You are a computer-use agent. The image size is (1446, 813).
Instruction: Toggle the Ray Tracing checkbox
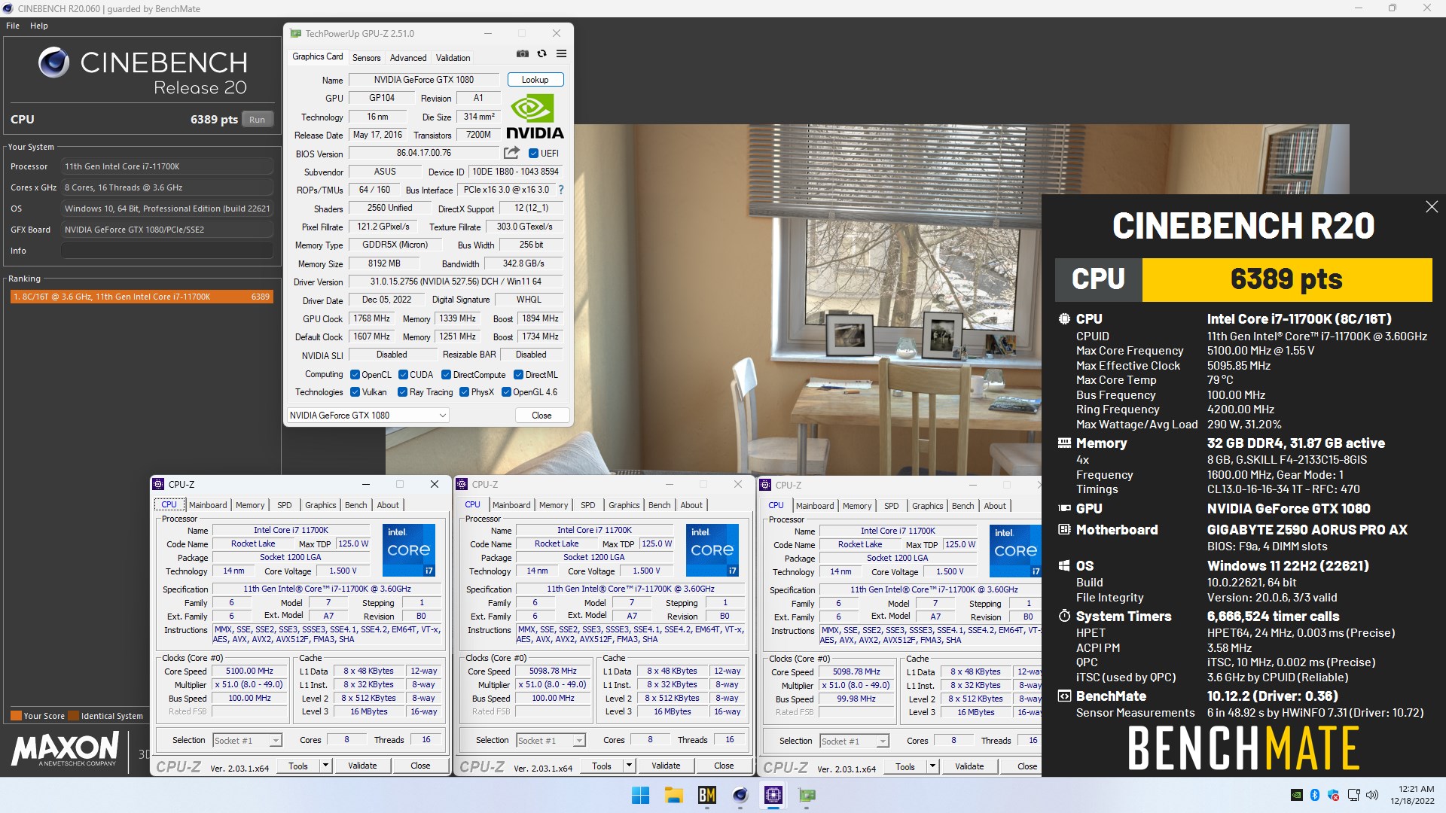pyautogui.click(x=402, y=392)
